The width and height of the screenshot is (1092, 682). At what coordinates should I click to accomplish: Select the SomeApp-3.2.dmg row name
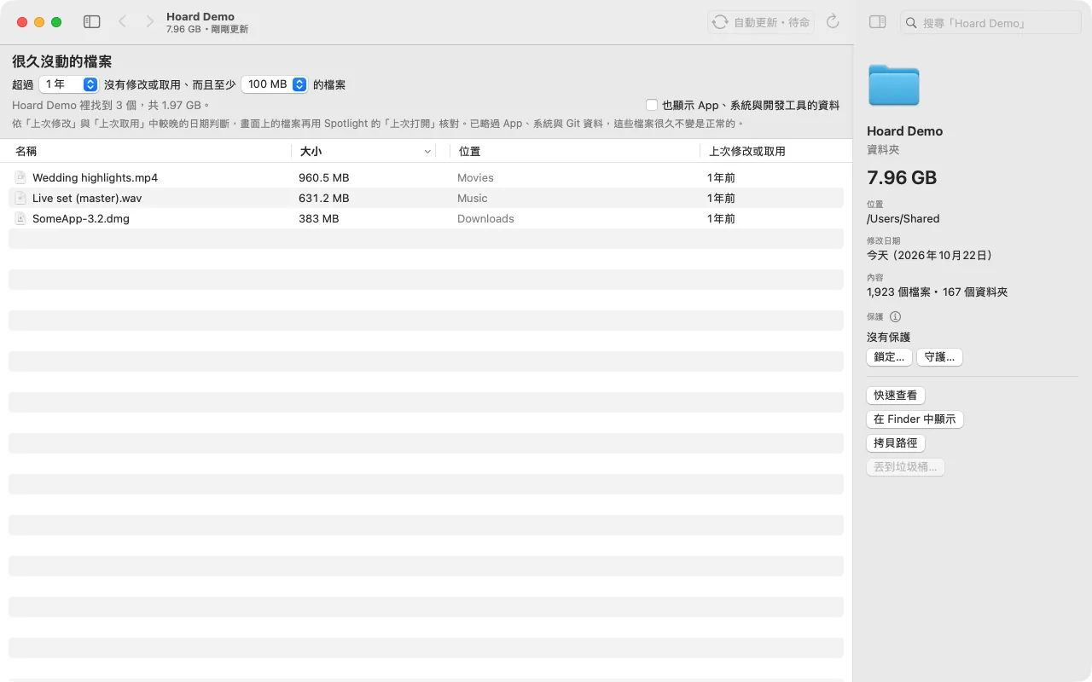pos(81,218)
